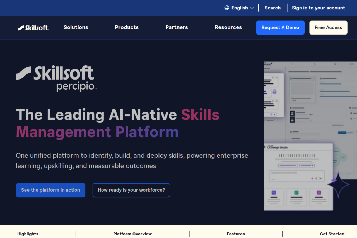Screen dimensions: 357x238
Task: Click the Percipio platform preview image
Action: click(310, 136)
